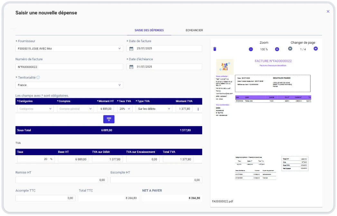Open the Compte général dropdown
The image size is (337, 216).
pyautogui.click(x=75, y=109)
